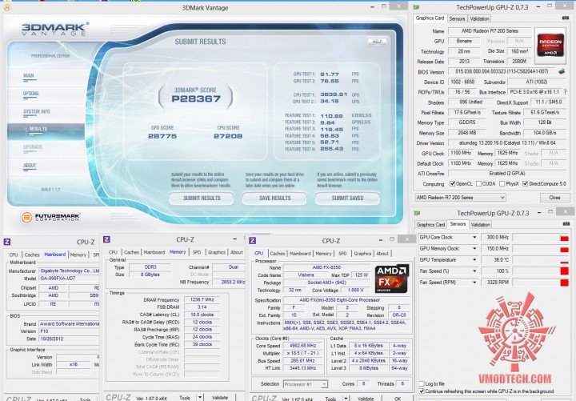Open ABOUT in 3DMark Vantage sidebar
The width and height of the screenshot is (576, 401).
click(30, 166)
